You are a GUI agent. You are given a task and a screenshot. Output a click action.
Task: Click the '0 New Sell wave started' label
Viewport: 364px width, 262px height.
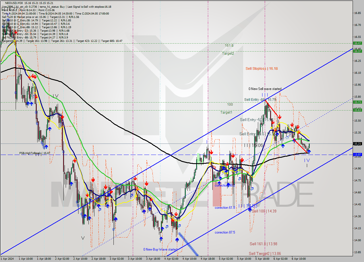click(265, 89)
